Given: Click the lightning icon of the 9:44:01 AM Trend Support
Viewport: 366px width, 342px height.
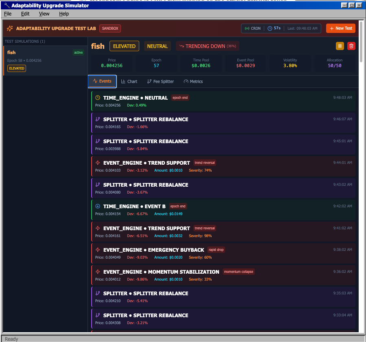Looking at the screenshot, I should click(x=98, y=163).
